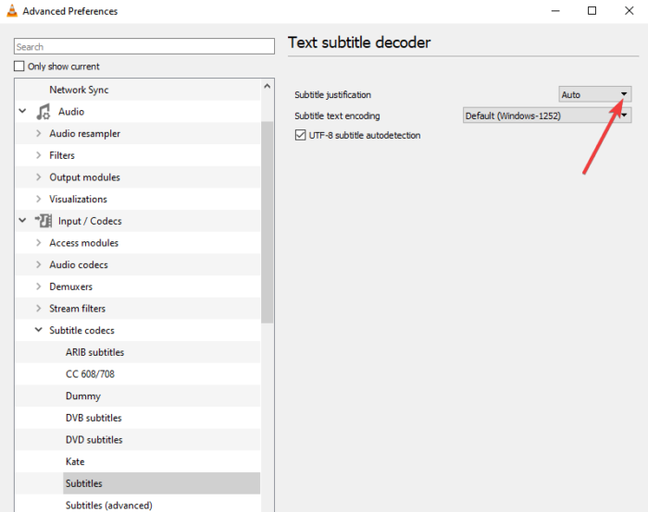Viewport: 648px width, 512px height.
Task: Uncheck UTF-8 subtitle autodetection
Action: pos(301,135)
